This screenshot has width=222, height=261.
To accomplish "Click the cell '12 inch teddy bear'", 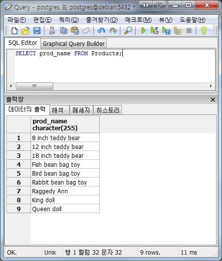I will 65,147.
